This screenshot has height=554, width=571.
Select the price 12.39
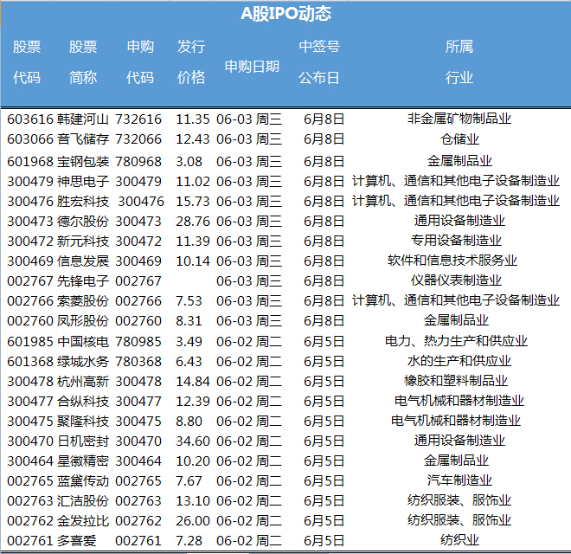193,402
